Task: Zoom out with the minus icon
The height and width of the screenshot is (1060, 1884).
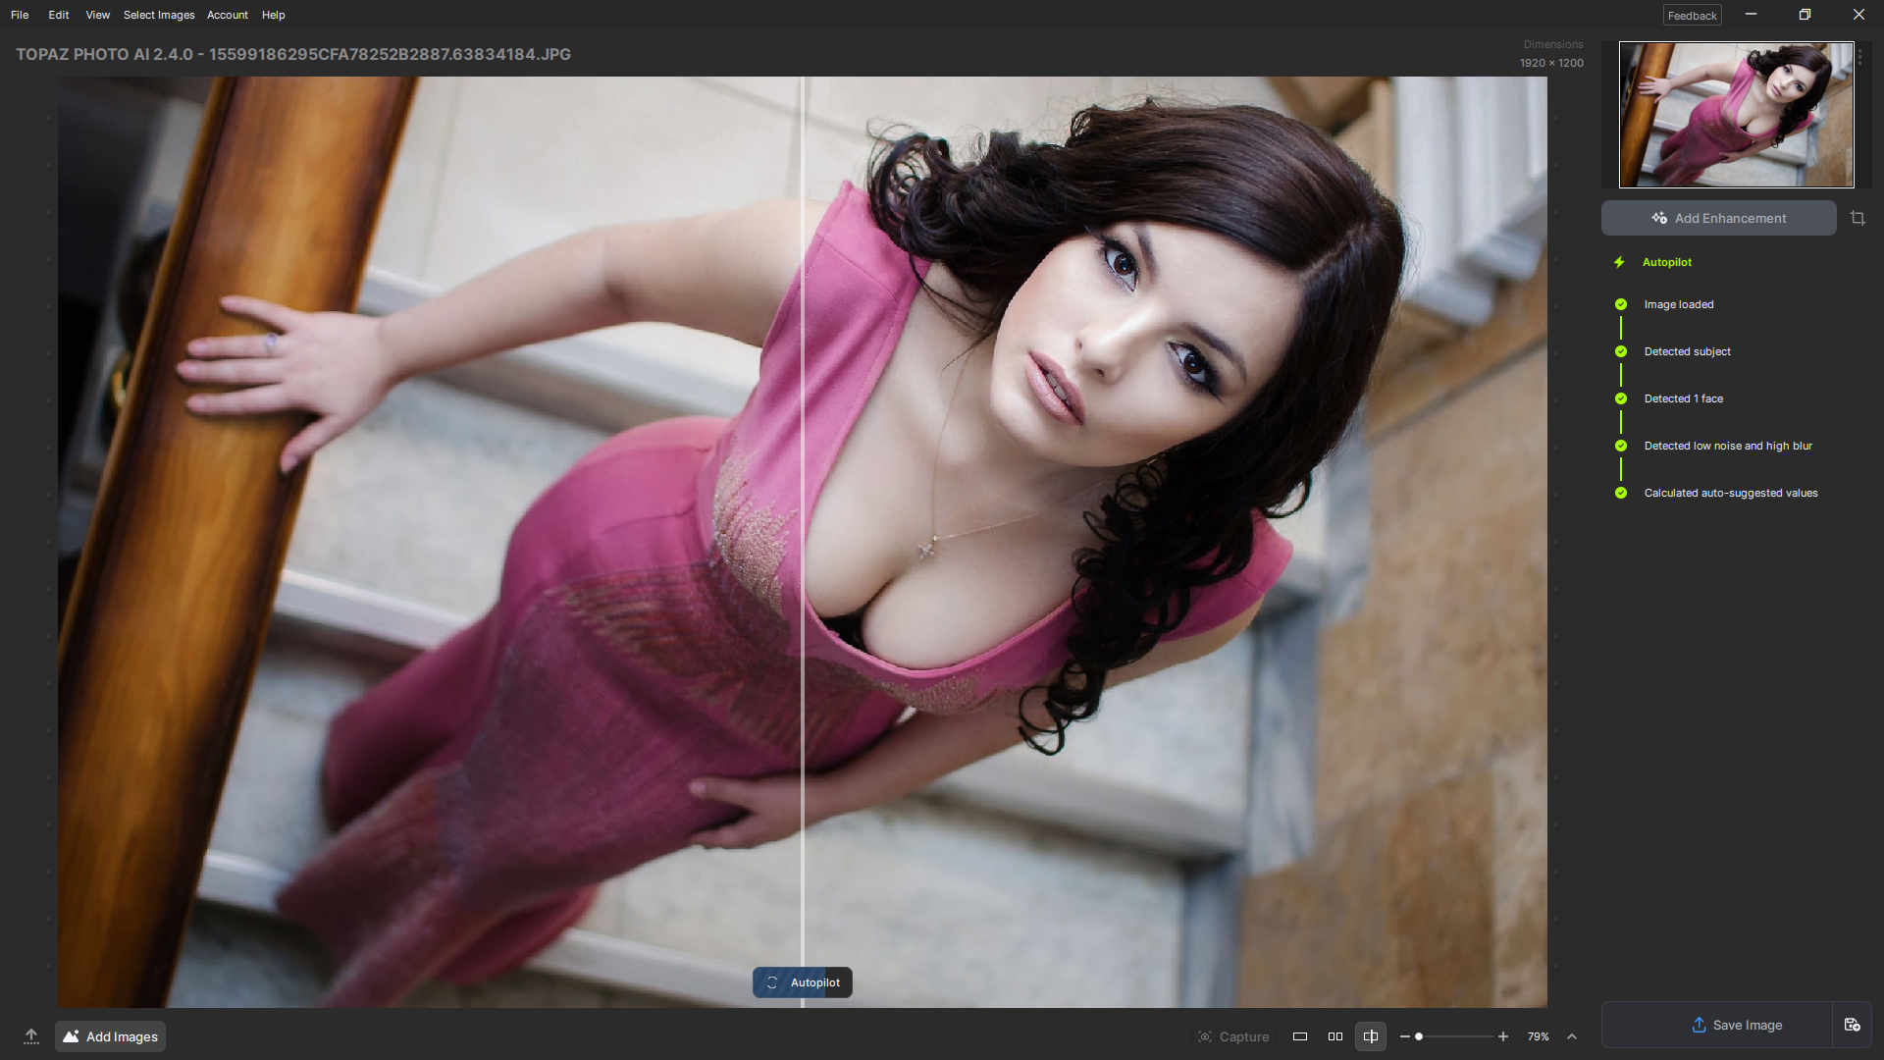Action: [1404, 1036]
